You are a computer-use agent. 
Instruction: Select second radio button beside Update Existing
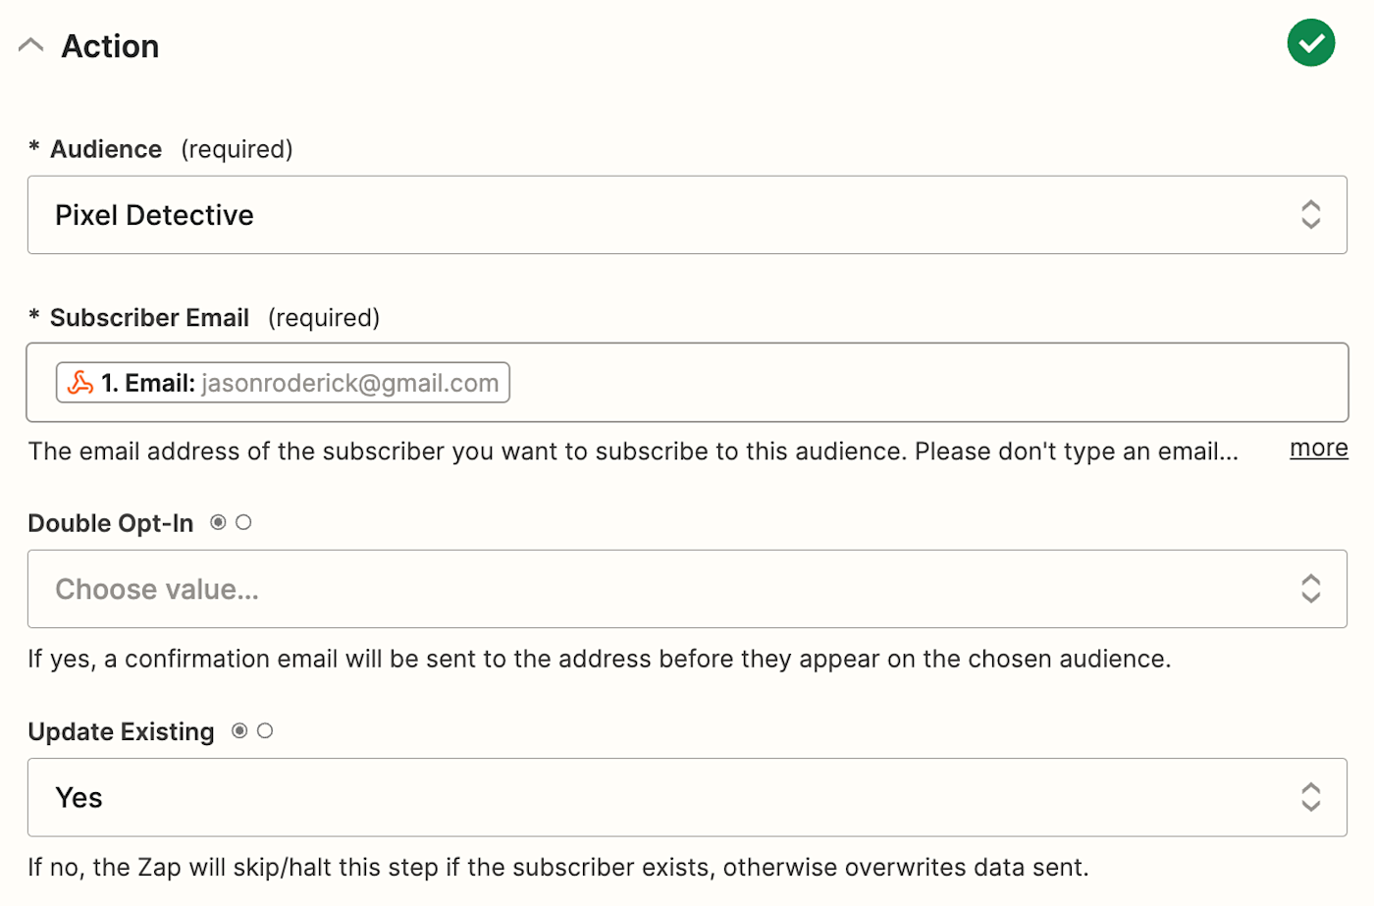[265, 730]
